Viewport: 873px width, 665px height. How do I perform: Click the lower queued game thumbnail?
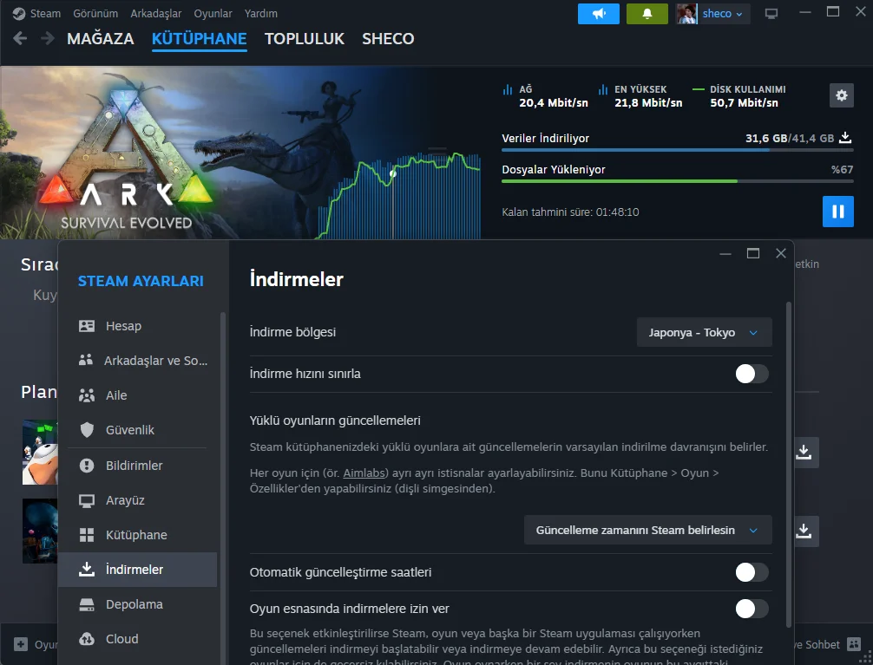pos(40,531)
